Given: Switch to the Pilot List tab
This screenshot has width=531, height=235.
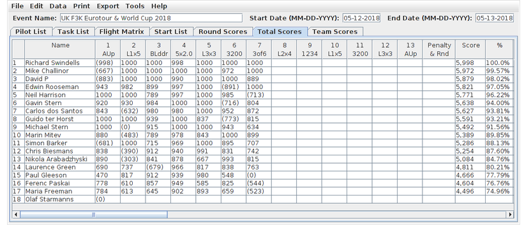Looking at the screenshot, I should (31, 31).
